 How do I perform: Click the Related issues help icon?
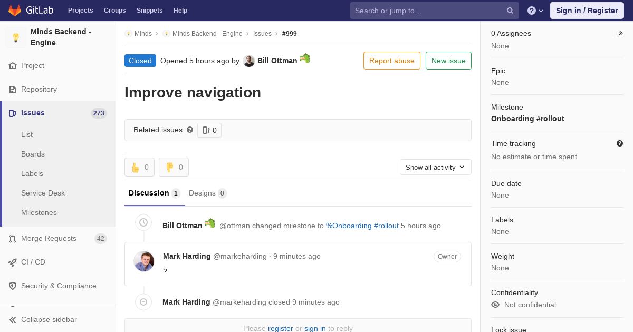pos(190,130)
